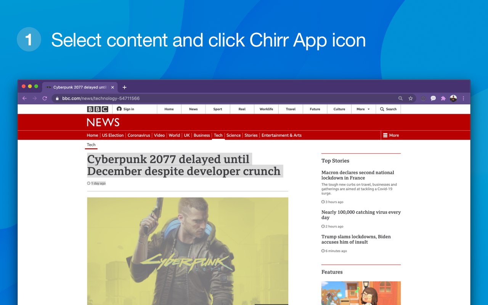Image resolution: width=488 pixels, height=305 pixels.
Task: Click the padlock site info icon
Action: [57, 98]
